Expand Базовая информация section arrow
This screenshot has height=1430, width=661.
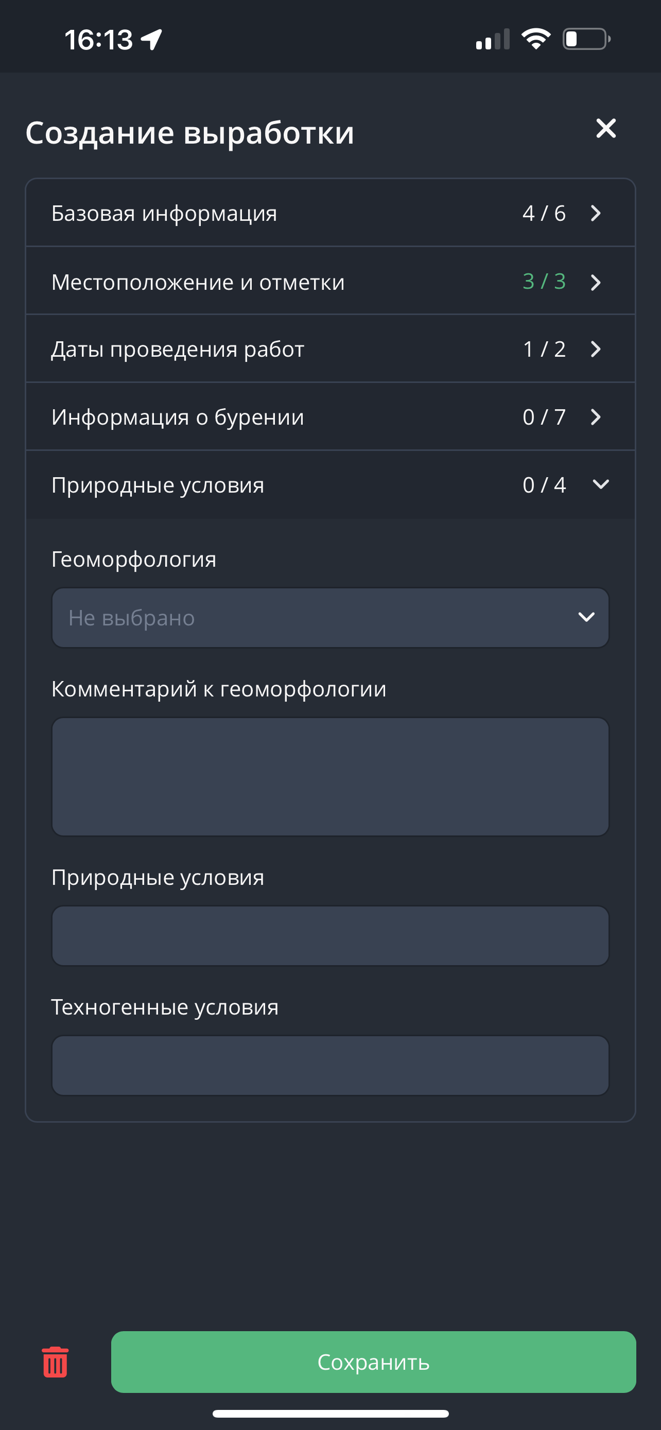(x=596, y=213)
